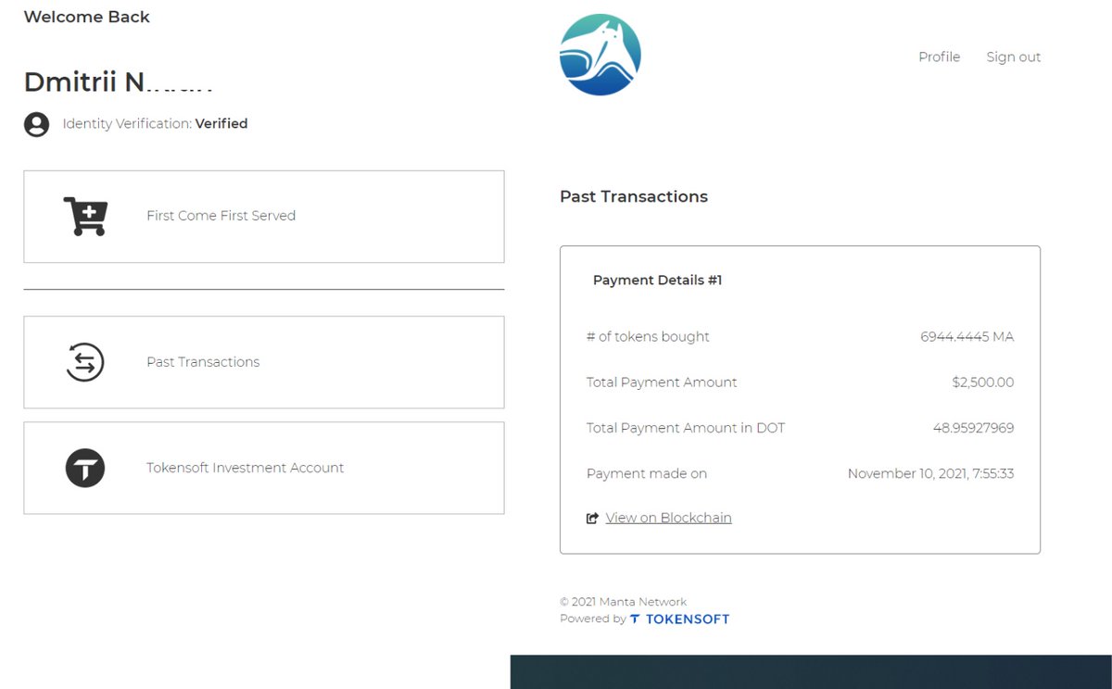Select the circular arrows icon beside Past Transactions
The image size is (1112, 689).
pyautogui.click(x=84, y=361)
